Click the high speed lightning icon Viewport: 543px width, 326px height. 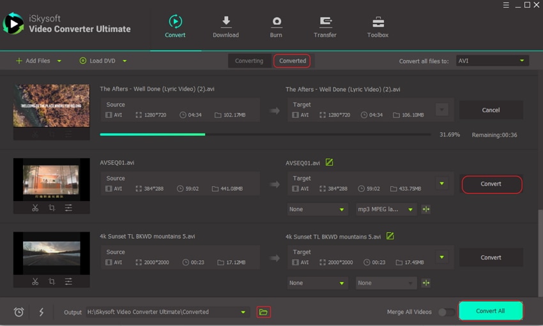tap(42, 312)
